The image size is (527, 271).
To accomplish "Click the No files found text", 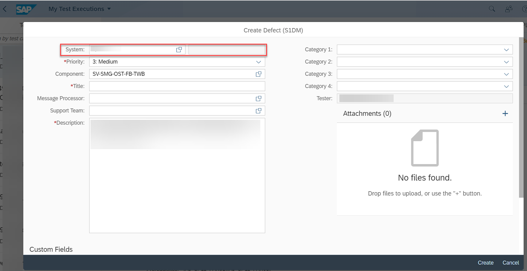I will (425, 178).
